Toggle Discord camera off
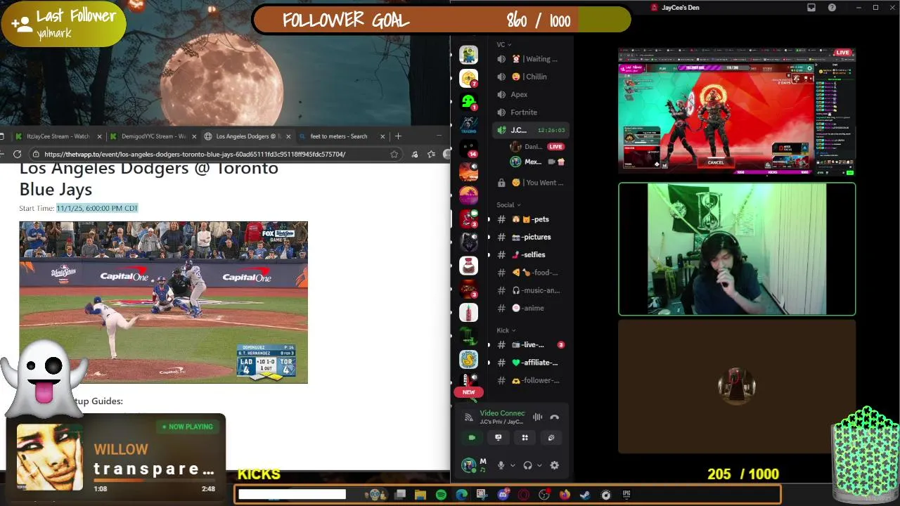 [472, 438]
